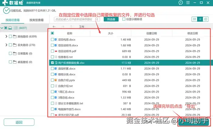Viewport: 213px width, 129px height.
Task: Tick the 丢失路径 (270) checkbox
Action: click(x=10, y=45)
